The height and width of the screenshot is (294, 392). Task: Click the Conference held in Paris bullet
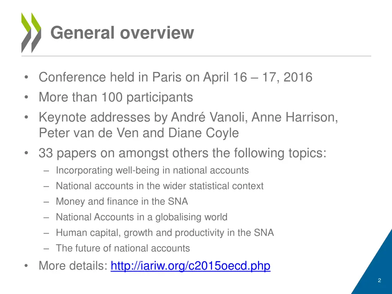(175, 77)
